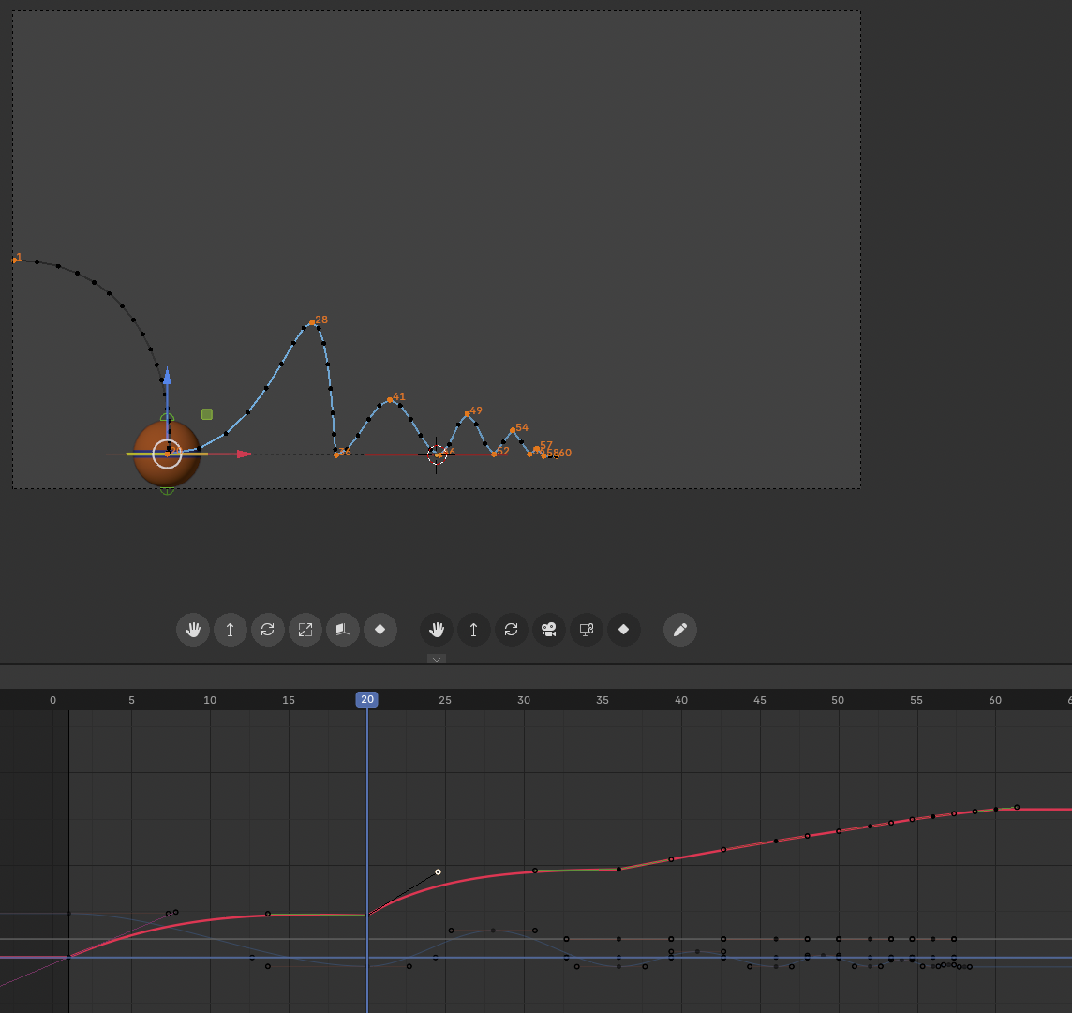1072x1013 pixels.
Task: Click the perspective plane icon
Action: (x=343, y=630)
